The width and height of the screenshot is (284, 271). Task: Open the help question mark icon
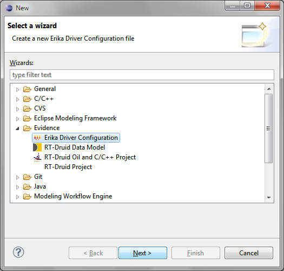point(18,252)
